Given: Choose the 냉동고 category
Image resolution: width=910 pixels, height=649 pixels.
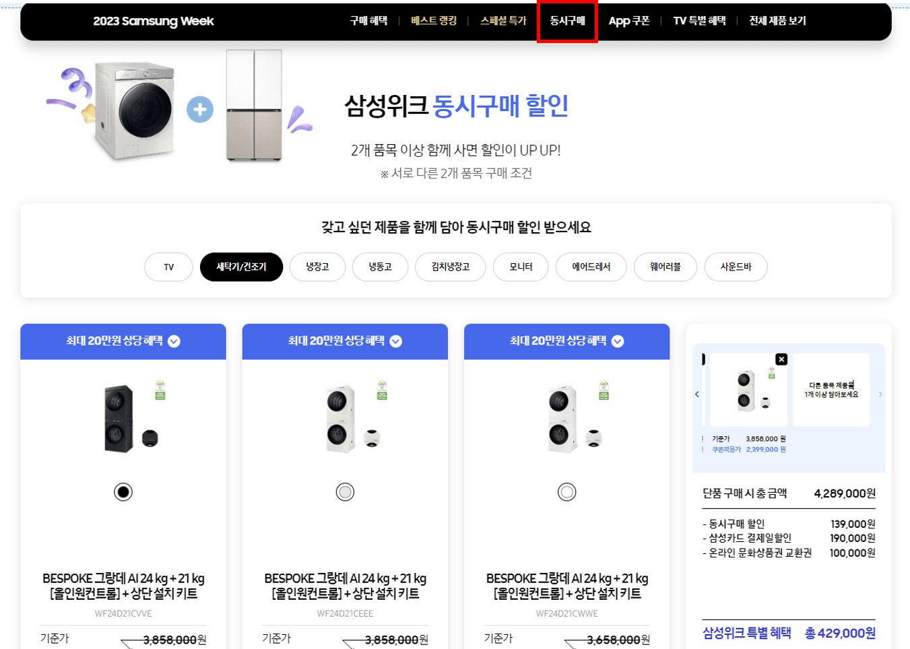Looking at the screenshot, I should click(x=380, y=267).
